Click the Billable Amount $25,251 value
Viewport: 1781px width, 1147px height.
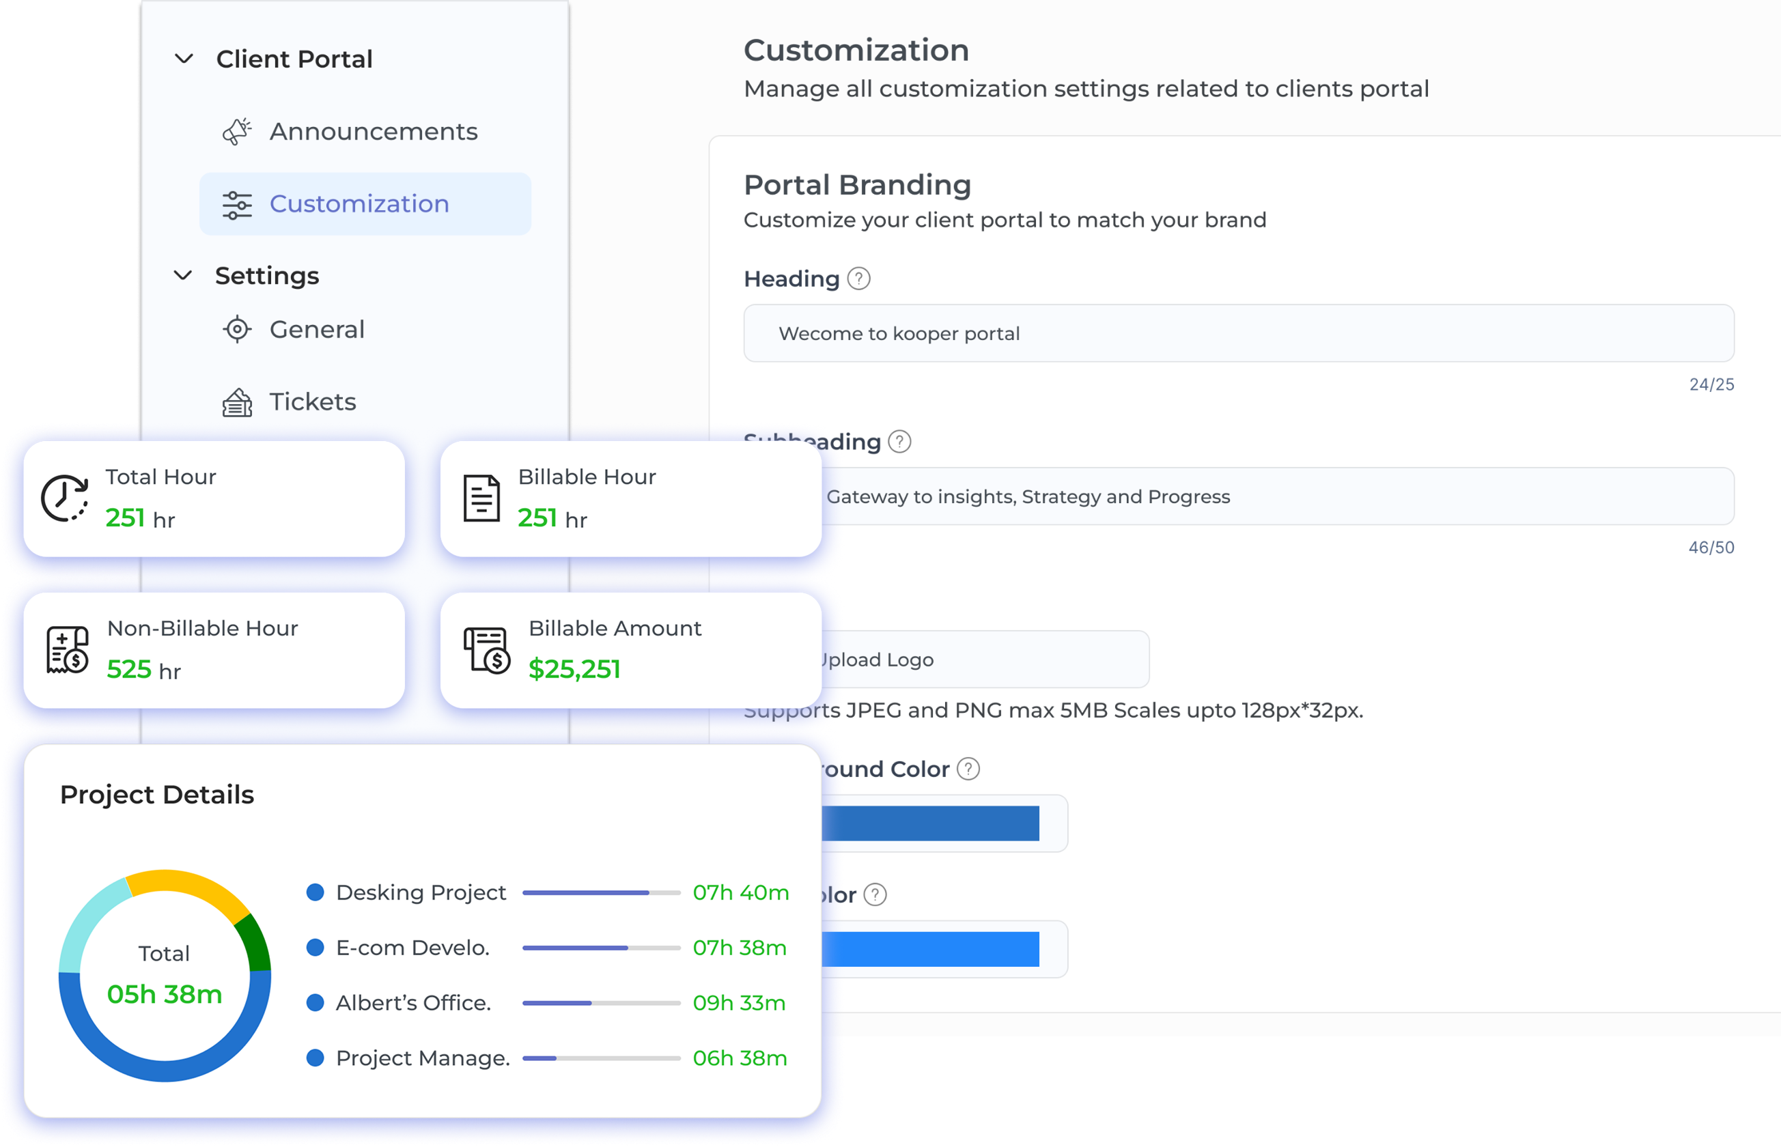pos(574,669)
